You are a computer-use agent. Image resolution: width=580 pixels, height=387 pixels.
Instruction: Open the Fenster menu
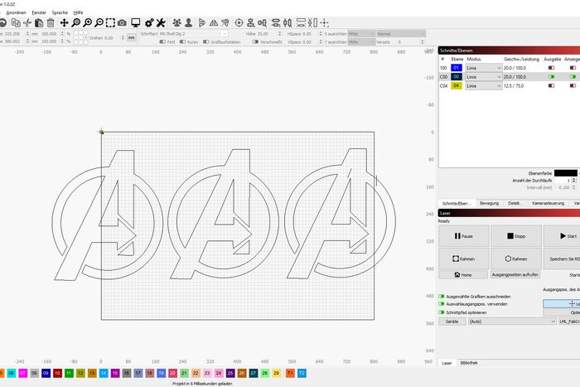click(39, 12)
